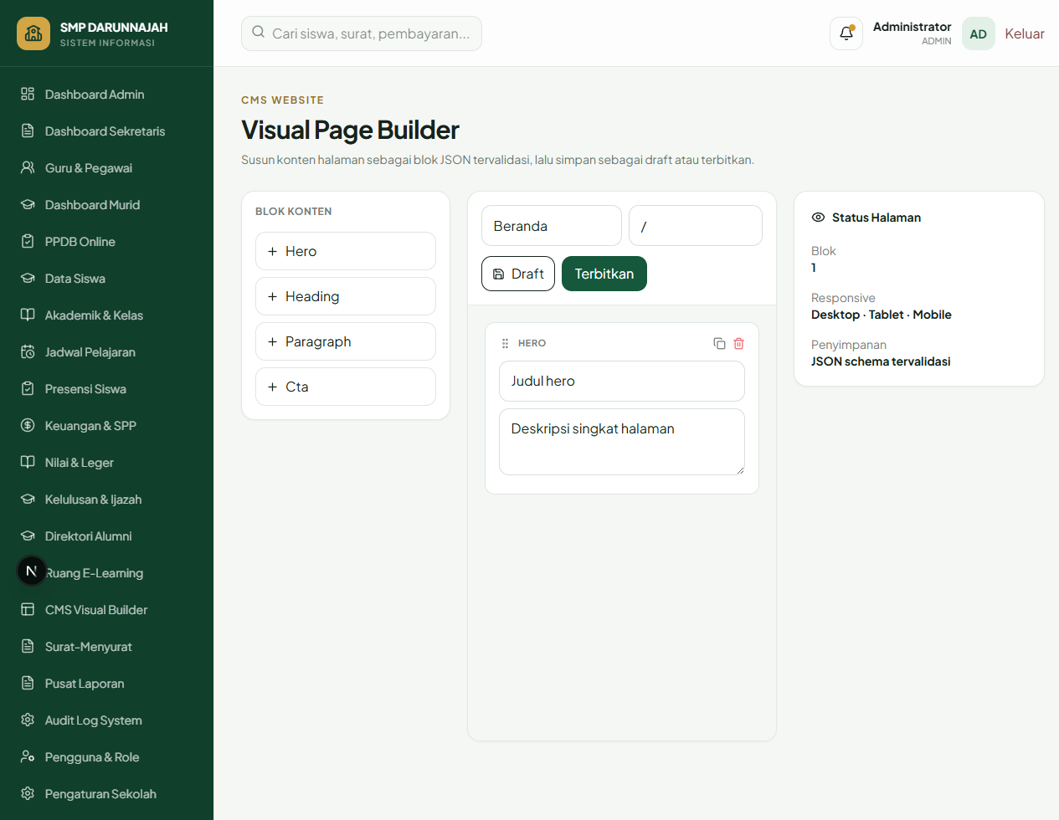Click the Pusat Laporan report icon
1059x820 pixels.
[28, 683]
